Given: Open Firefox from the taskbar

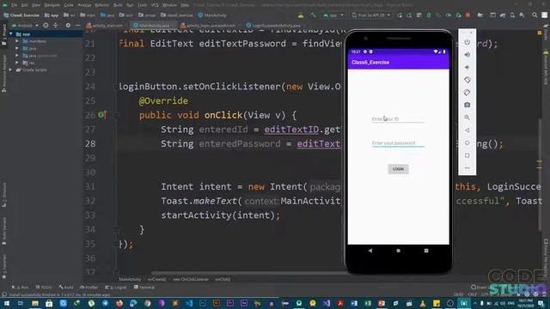Looking at the screenshot, I should pyautogui.click(x=119, y=303).
